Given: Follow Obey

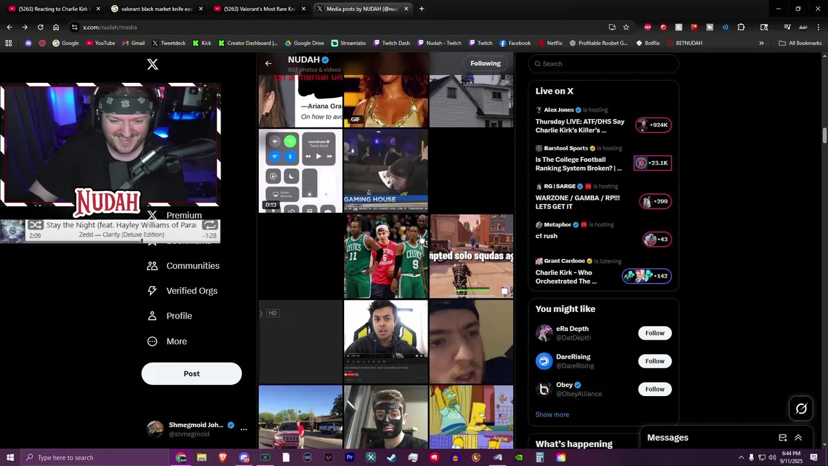Looking at the screenshot, I should click(x=655, y=389).
